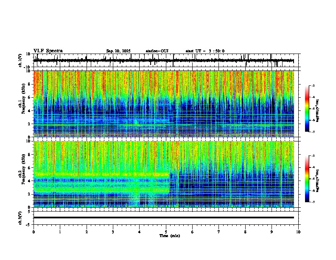This screenshot has width=336, height=260.
Task: Click the -5 tick on ch.3(V) axis
Action: 28,225
